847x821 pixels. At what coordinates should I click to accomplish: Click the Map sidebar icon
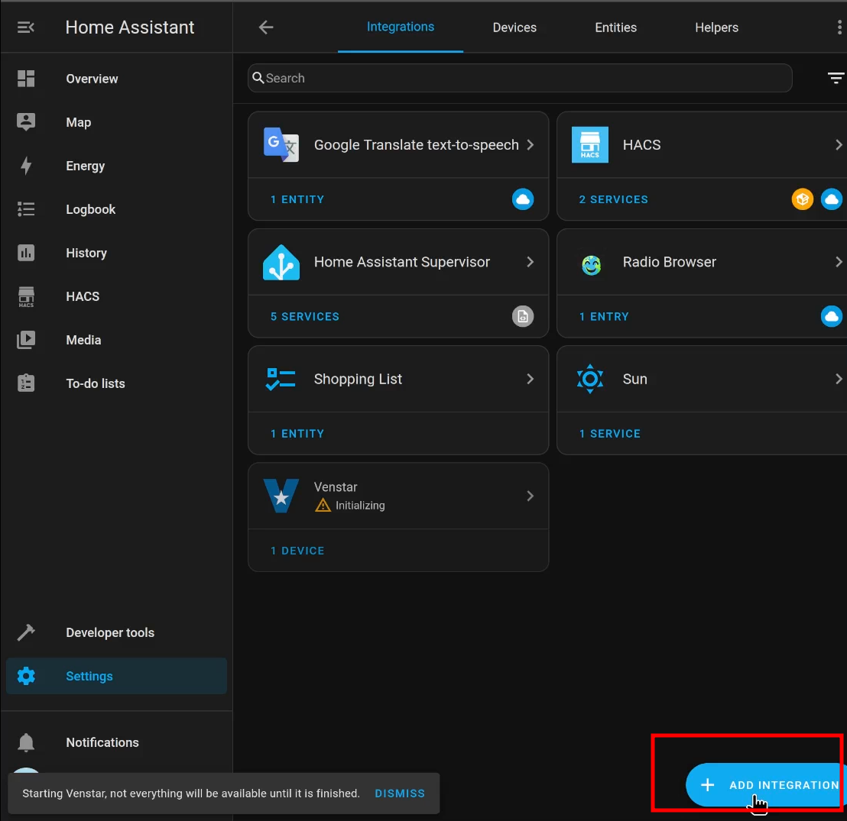pos(26,122)
